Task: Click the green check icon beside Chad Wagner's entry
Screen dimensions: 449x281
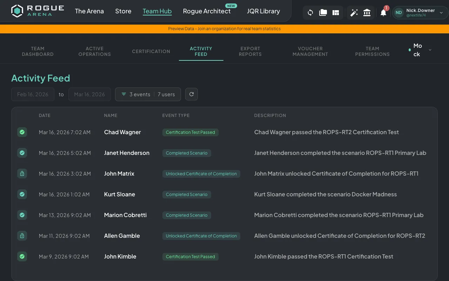Action: coord(22,132)
